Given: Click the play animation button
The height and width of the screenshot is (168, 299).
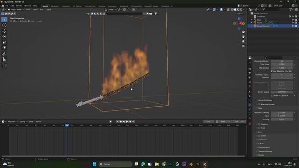Looking at the screenshot, I should pyautogui.click(x=127, y=121).
